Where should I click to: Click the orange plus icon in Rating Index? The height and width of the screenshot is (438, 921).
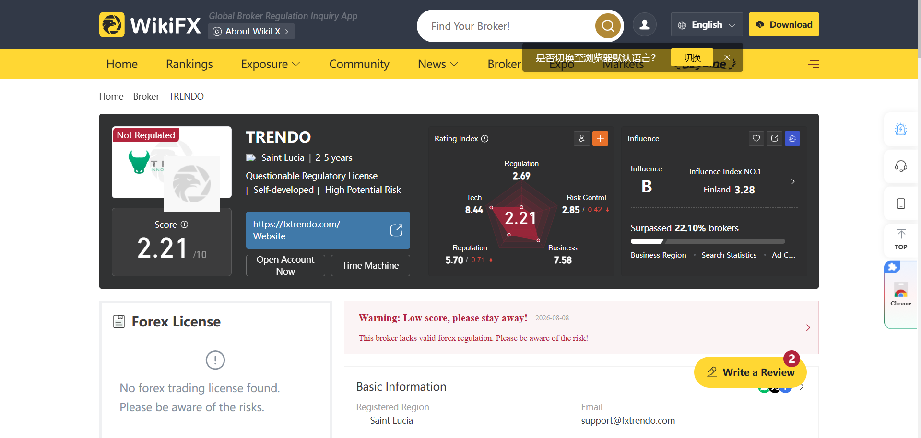coord(600,138)
